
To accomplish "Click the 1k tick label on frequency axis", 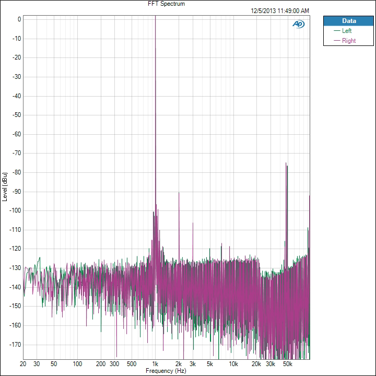I will (155, 363).
